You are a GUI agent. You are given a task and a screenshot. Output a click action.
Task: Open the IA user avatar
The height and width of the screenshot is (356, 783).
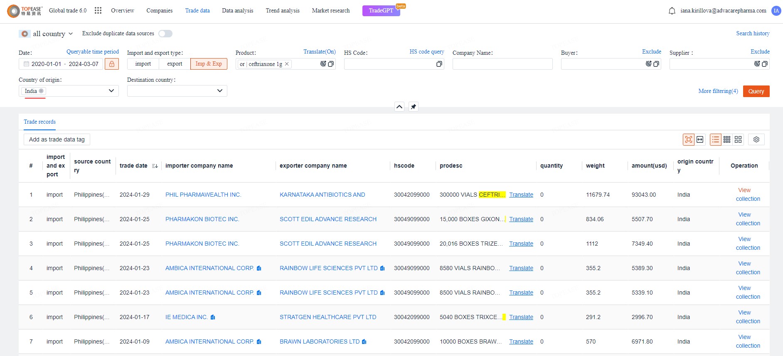776,11
